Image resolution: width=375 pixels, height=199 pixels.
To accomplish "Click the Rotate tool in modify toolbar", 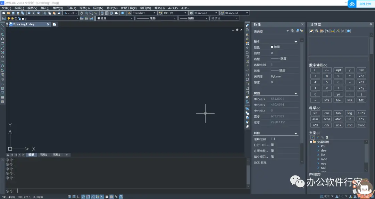I will 247,52.
